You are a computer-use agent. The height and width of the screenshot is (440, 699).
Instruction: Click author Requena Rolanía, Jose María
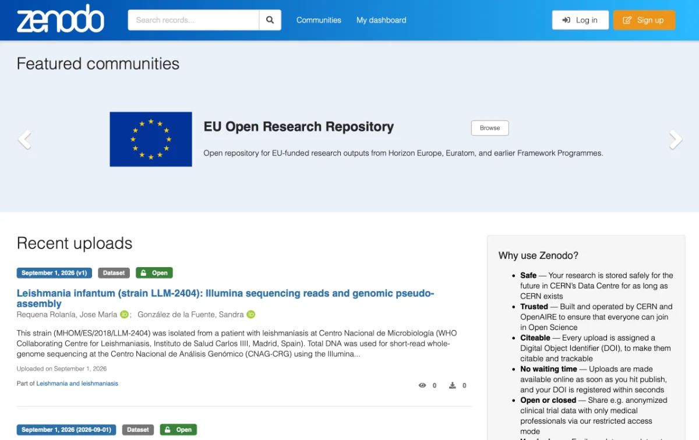click(67, 314)
